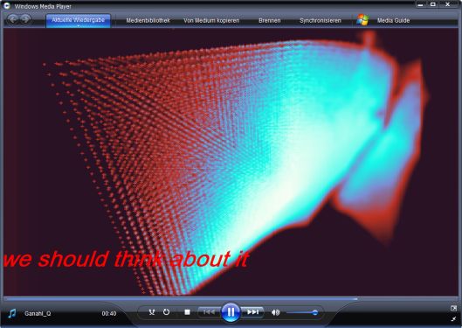This screenshot has width=462, height=328.
Task: Toggle the repeat button
Action: 166,312
